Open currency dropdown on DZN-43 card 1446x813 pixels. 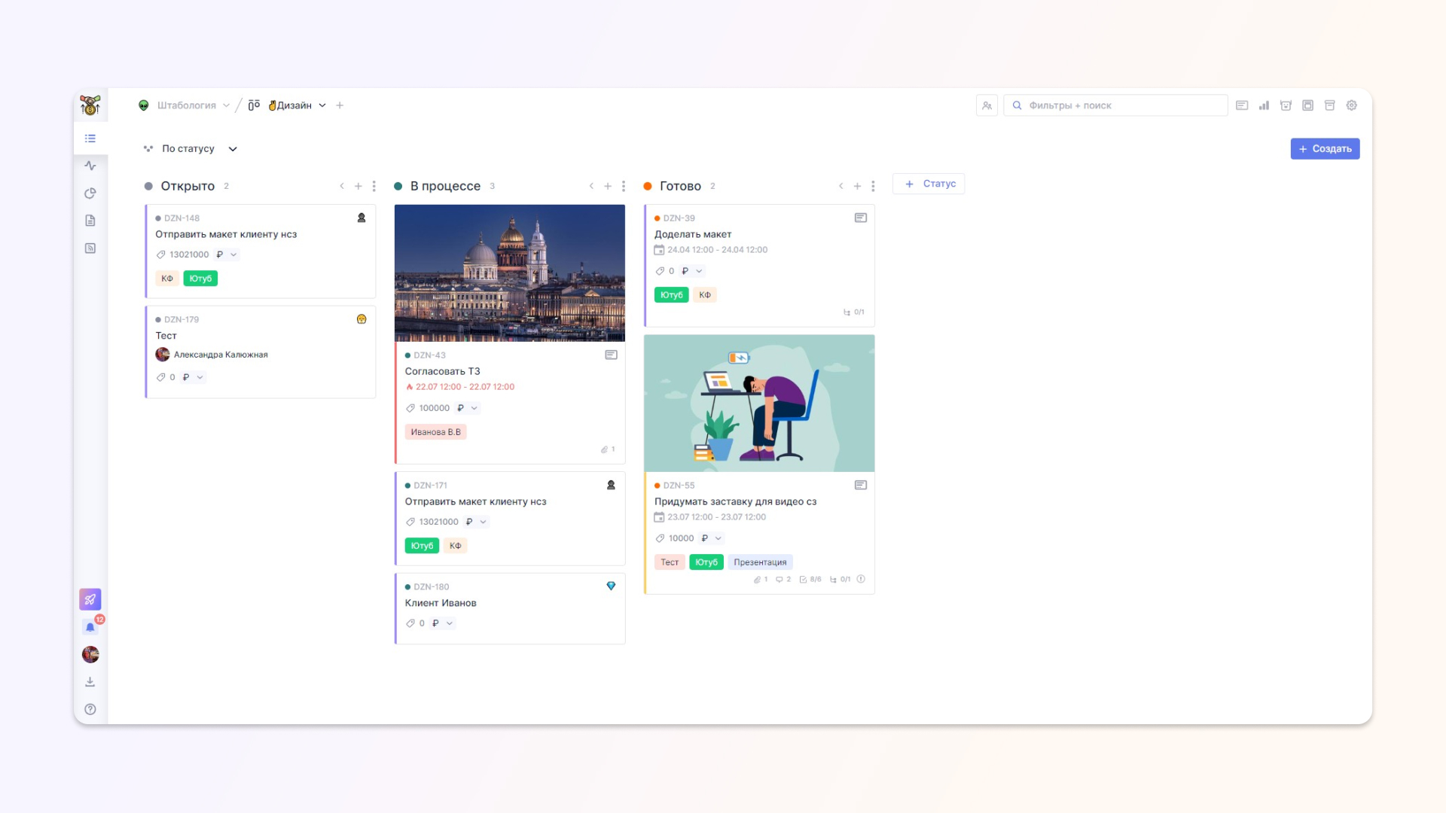point(474,408)
